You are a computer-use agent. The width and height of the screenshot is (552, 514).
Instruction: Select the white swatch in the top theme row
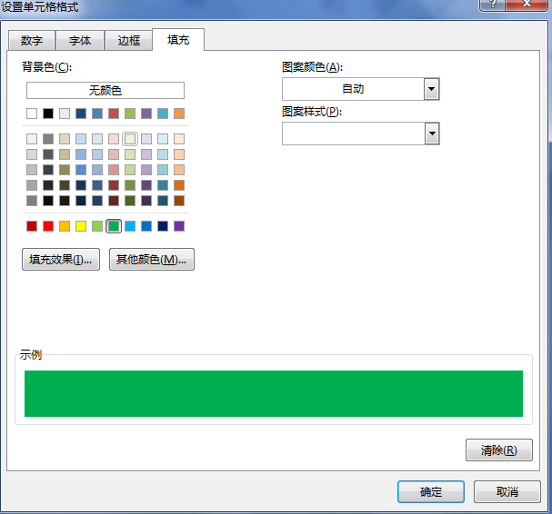pyautogui.click(x=32, y=114)
